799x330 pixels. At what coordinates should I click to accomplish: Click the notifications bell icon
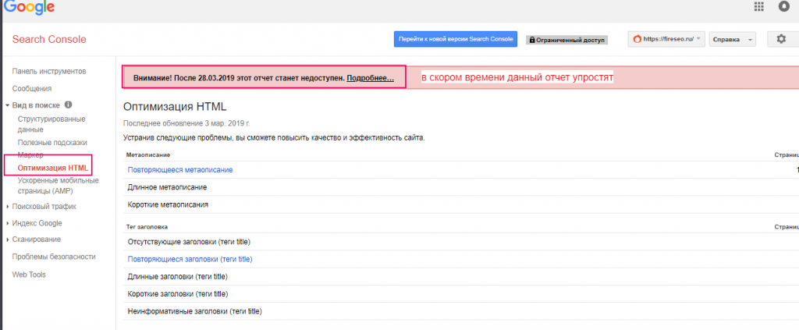[784, 7]
